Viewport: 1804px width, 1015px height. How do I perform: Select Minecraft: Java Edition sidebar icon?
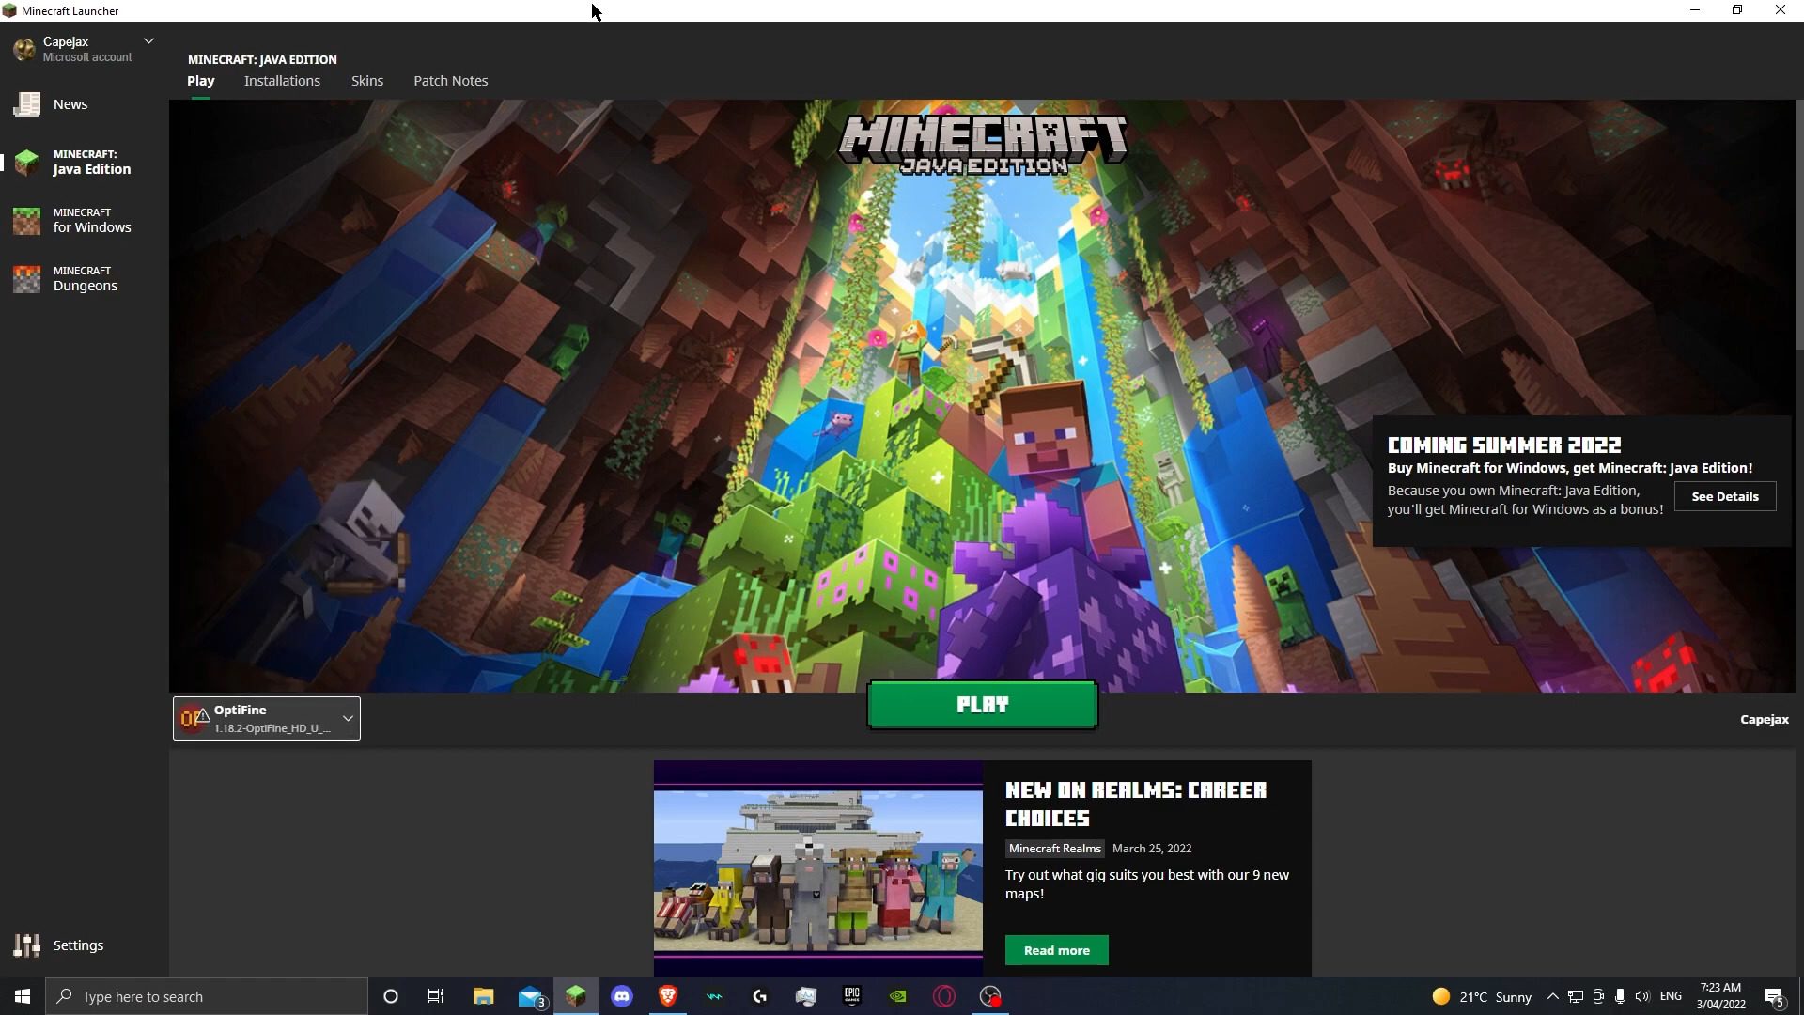[x=27, y=163]
